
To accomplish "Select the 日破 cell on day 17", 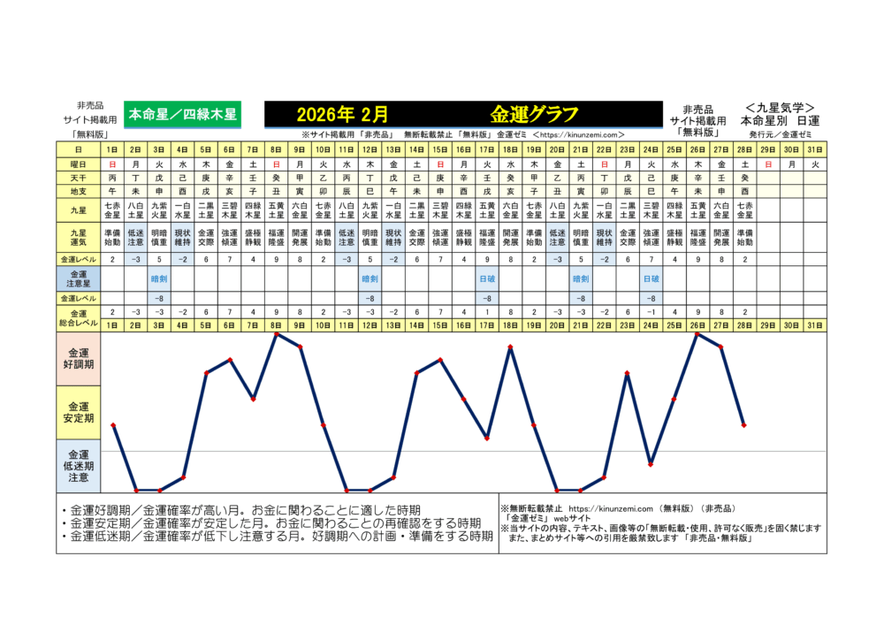I will 487,278.
